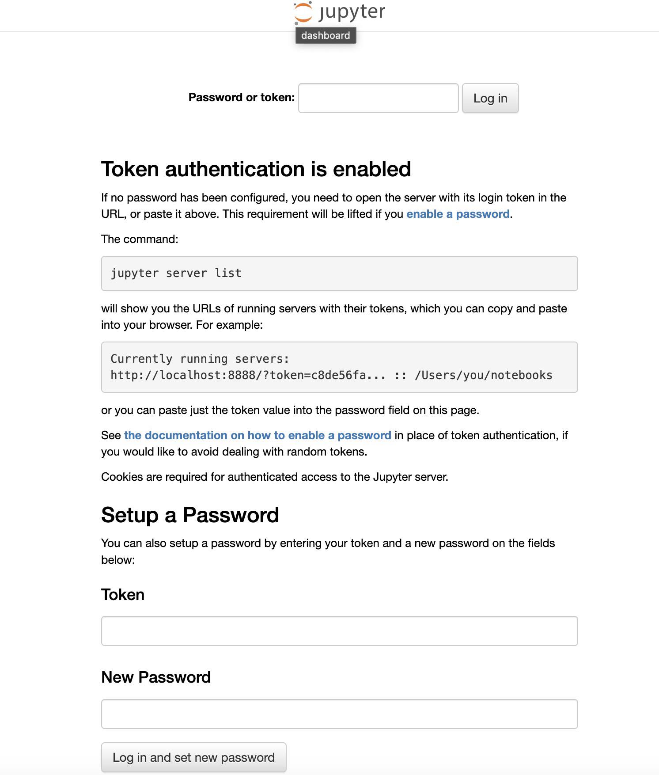Click the Setup a Password heading
The image size is (659, 775).
coord(190,514)
